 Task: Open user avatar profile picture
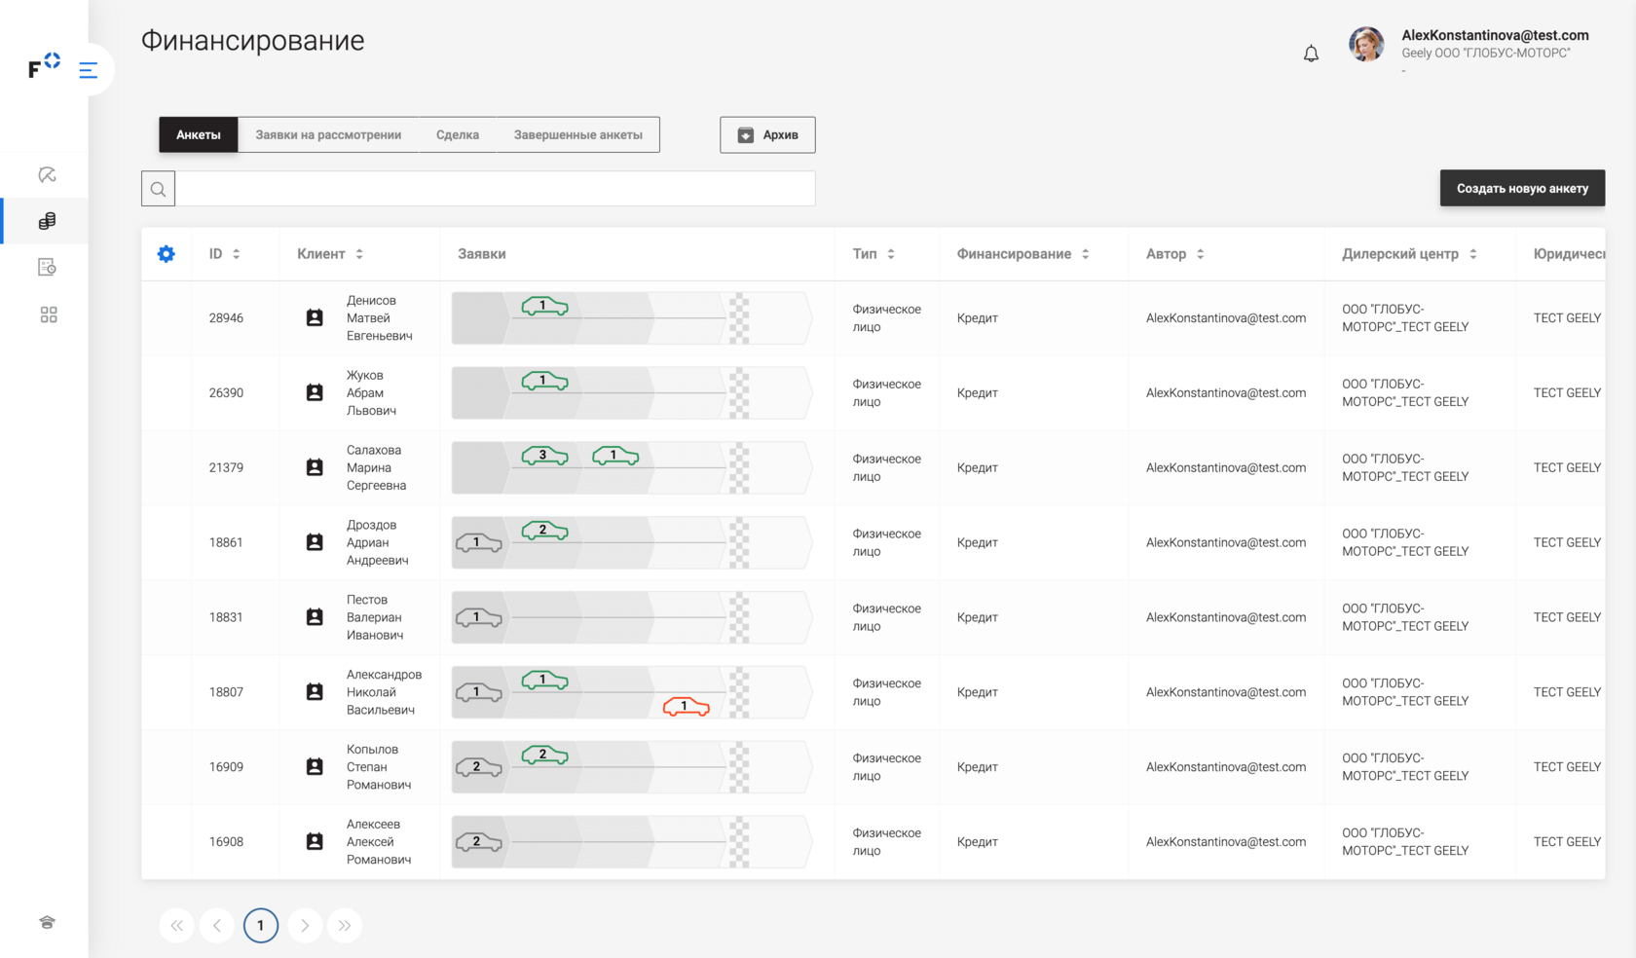(x=1366, y=45)
